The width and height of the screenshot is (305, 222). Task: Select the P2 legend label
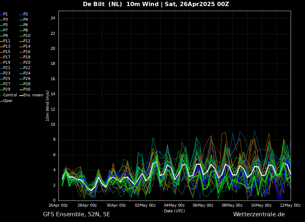coord(25,14)
